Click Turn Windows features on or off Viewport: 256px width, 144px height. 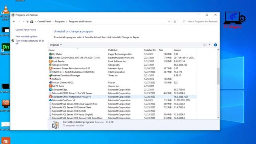tap(30, 42)
